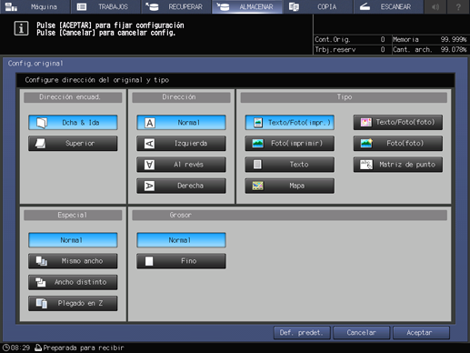Select Foto(imprimir) original type
This screenshot has width=470, height=353.
coord(289,143)
